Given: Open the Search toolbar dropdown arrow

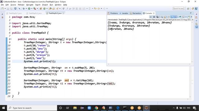Looking at the screenshot, I should (x=60, y=9).
